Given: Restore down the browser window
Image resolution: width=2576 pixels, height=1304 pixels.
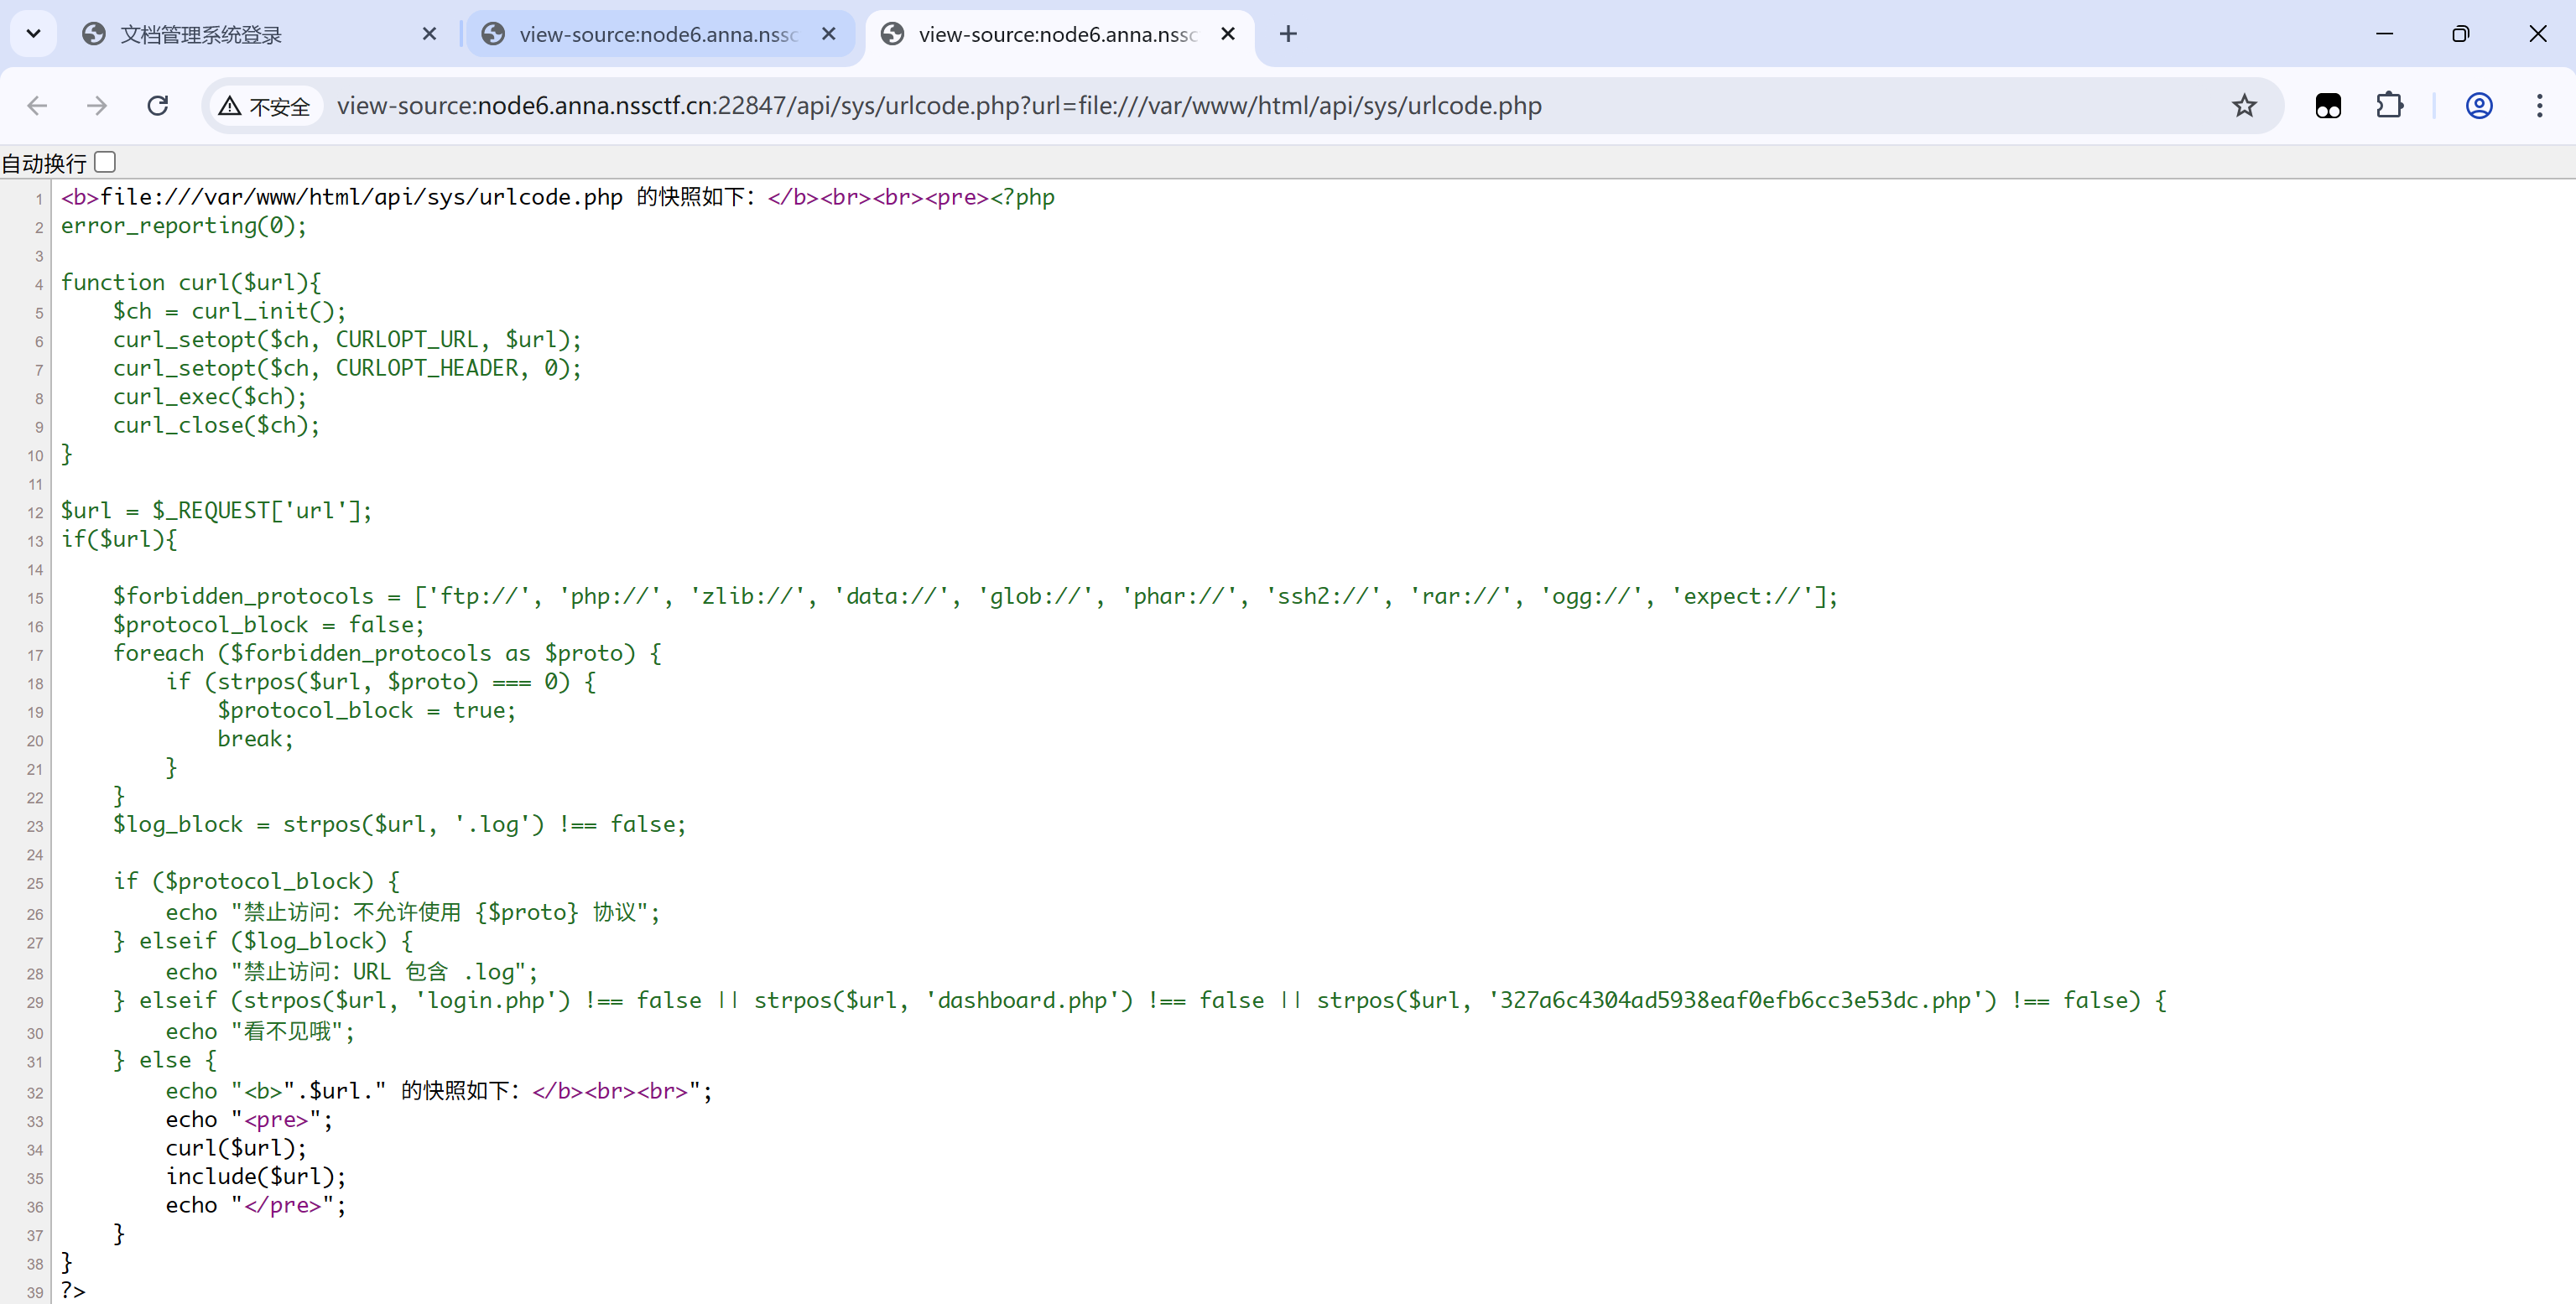Looking at the screenshot, I should [2460, 34].
